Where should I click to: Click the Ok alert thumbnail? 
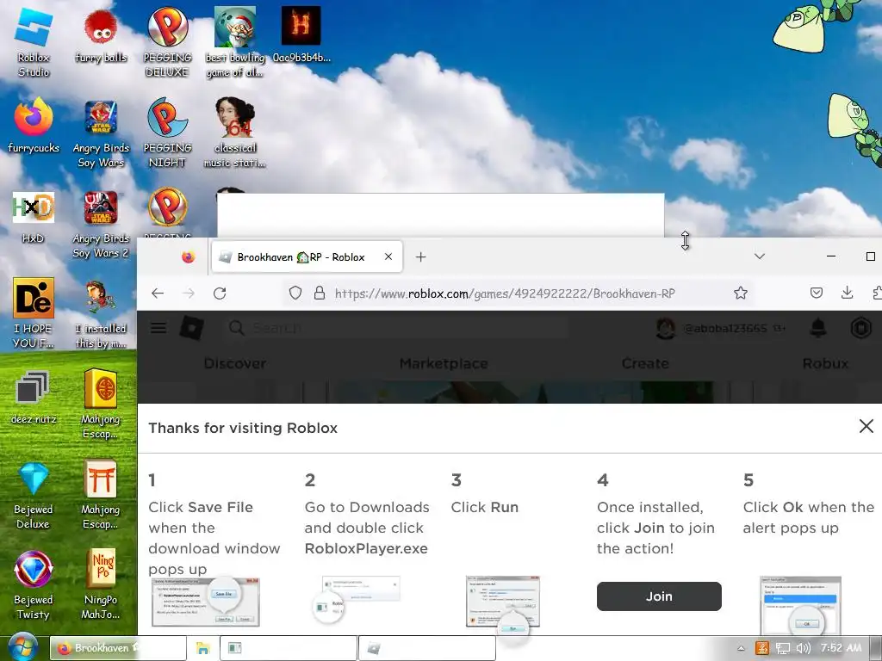[x=800, y=605]
